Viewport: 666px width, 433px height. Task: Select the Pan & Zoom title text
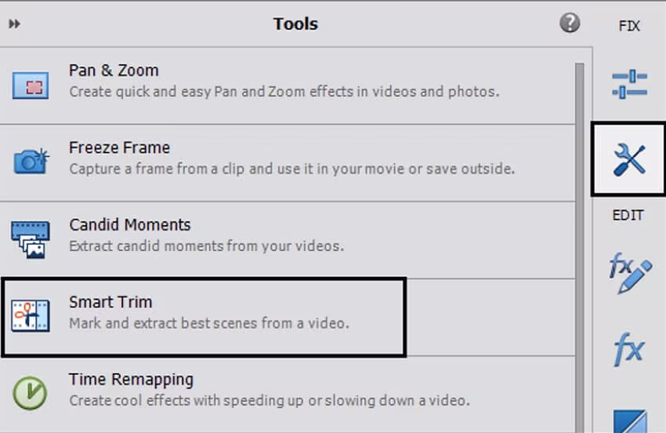click(x=113, y=71)
